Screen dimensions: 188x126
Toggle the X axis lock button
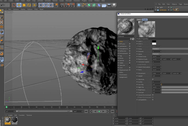(41, 5)
